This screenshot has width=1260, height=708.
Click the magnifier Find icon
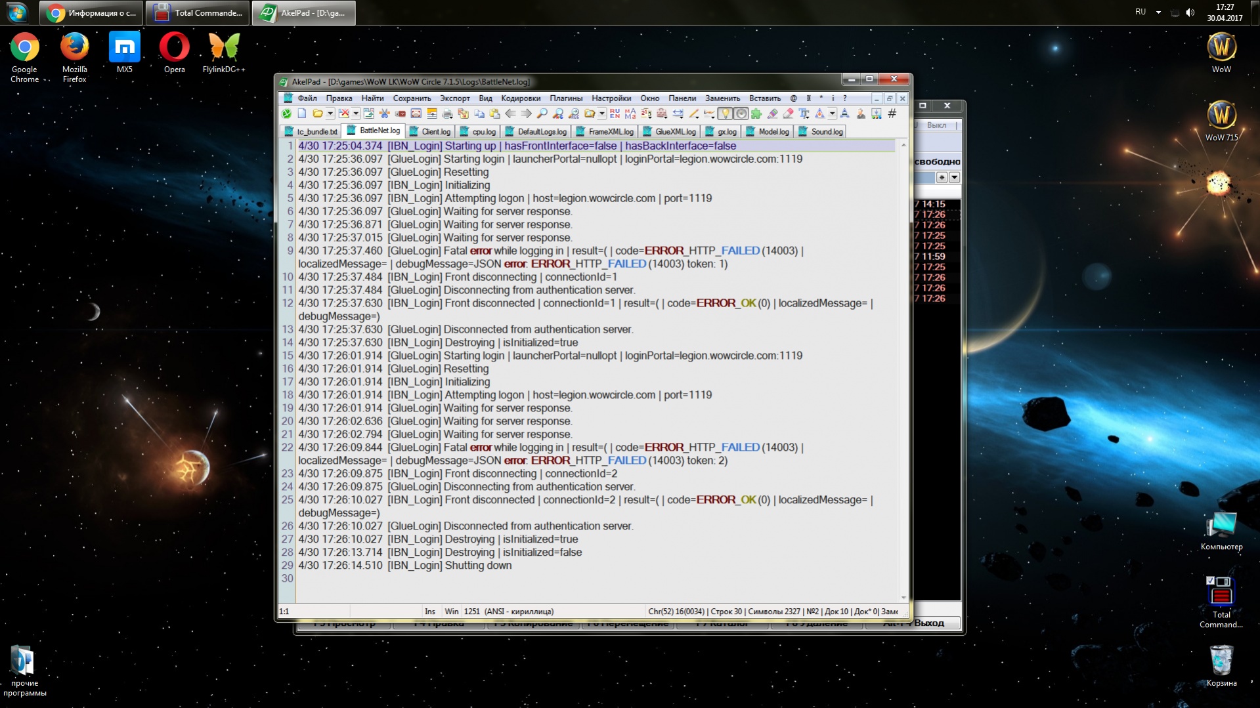point(542,114)
